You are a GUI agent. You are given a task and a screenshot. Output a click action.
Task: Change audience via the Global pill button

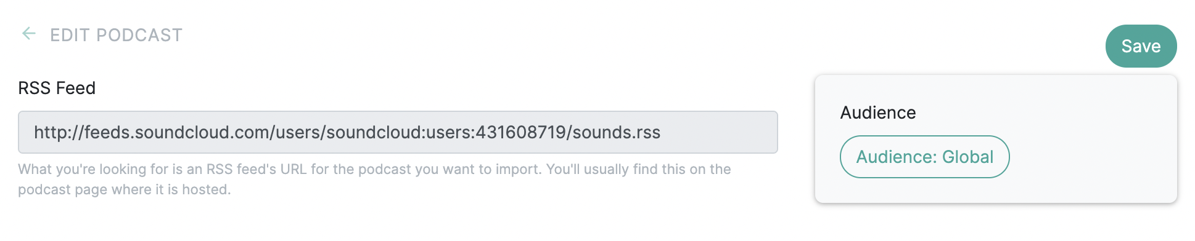(x=924, y=157)
